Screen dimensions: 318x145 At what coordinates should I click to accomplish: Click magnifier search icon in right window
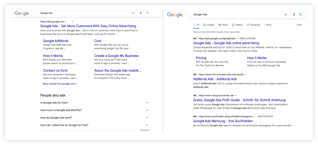[x=301, y=15]
